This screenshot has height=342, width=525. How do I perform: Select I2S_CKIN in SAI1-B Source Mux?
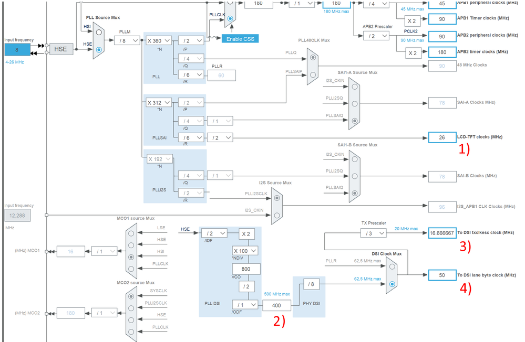coord(355,159)
